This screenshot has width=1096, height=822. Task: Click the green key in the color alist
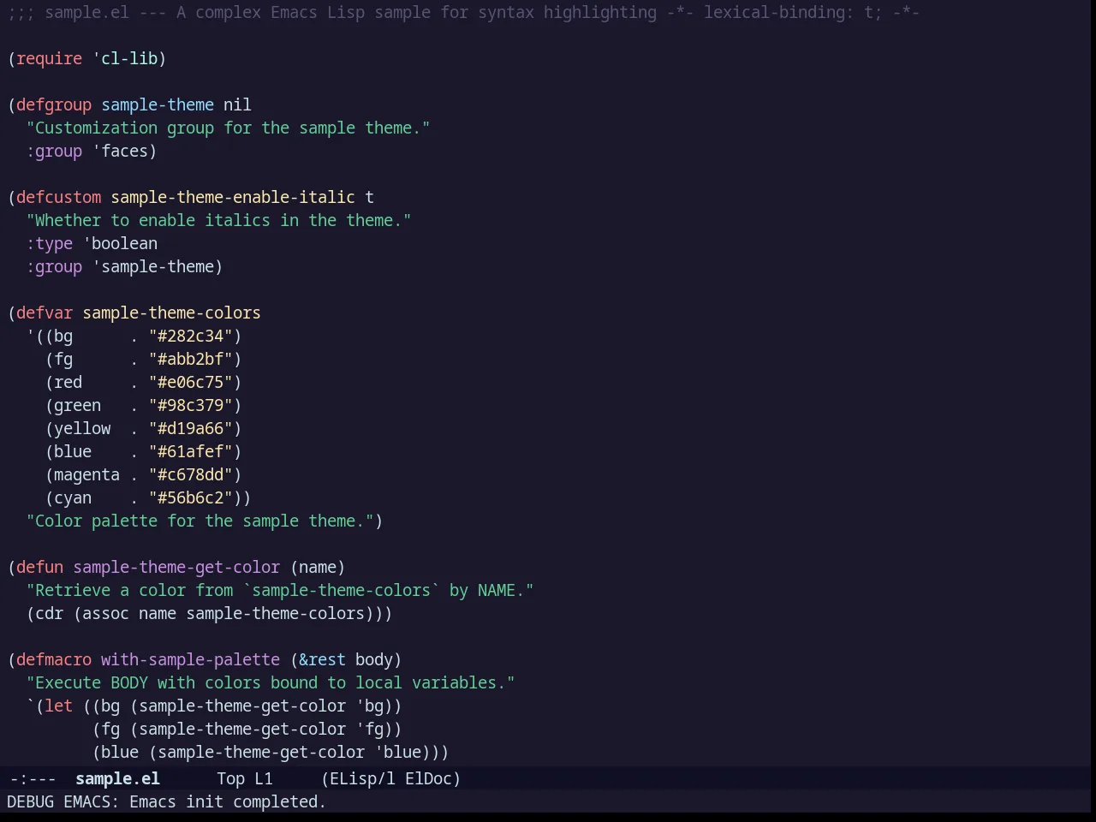78,405
